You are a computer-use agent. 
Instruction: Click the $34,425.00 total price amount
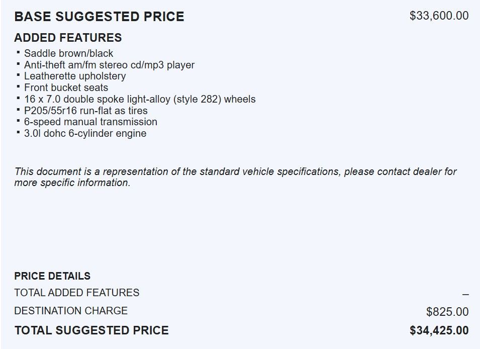[439, 330]
